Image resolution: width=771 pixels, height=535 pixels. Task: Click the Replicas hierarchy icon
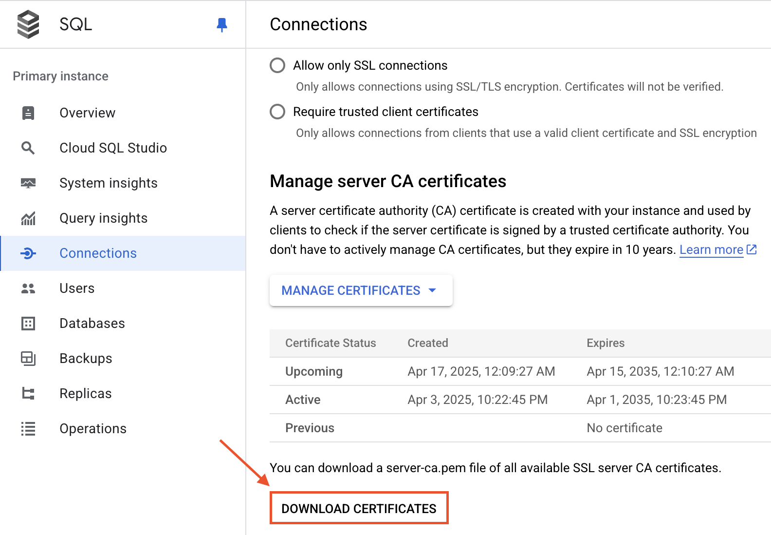[28, 394]
